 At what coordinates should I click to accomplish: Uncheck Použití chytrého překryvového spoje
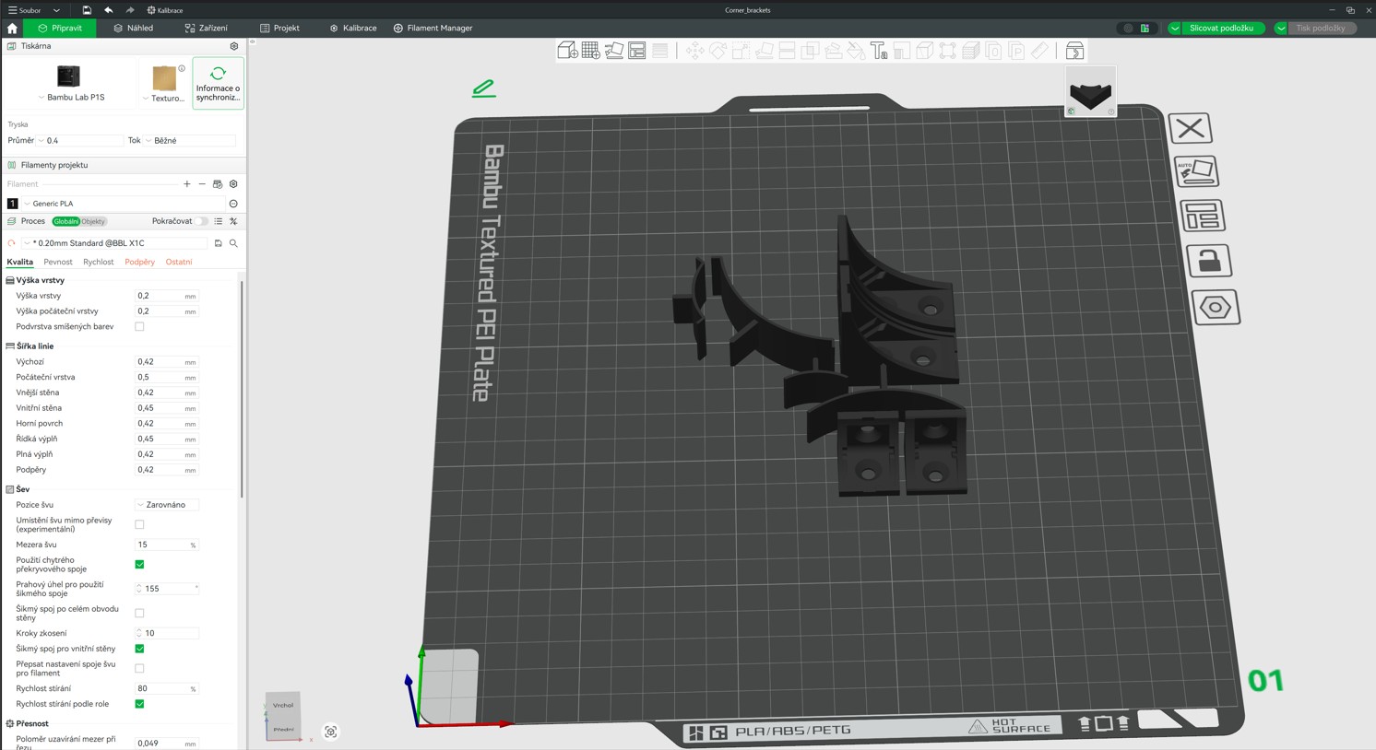[x=139, y=564]
